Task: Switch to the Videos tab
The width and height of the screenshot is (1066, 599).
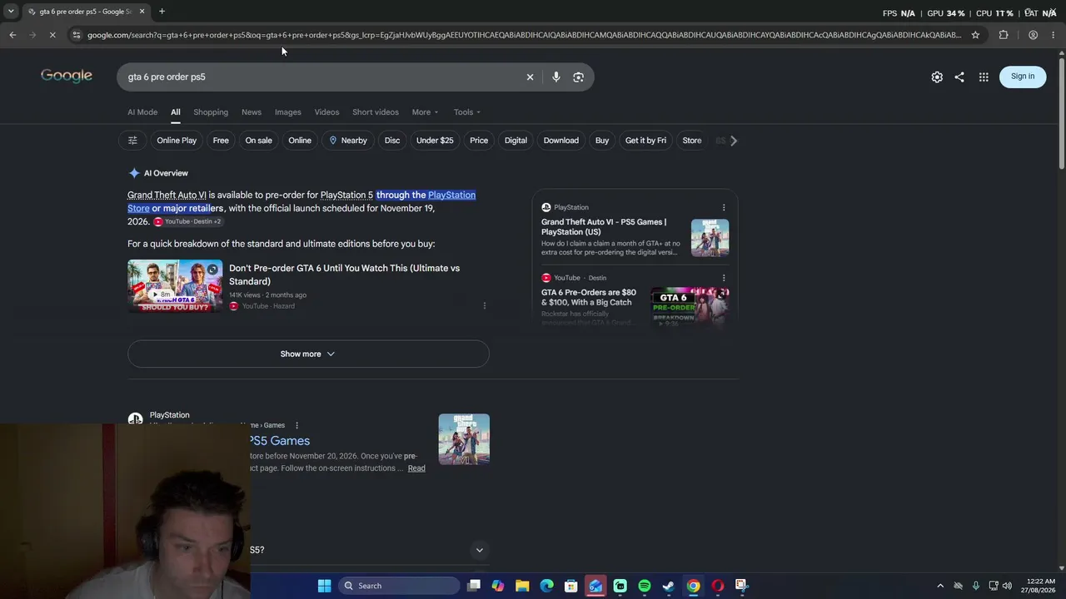Action: pos(326,112)
